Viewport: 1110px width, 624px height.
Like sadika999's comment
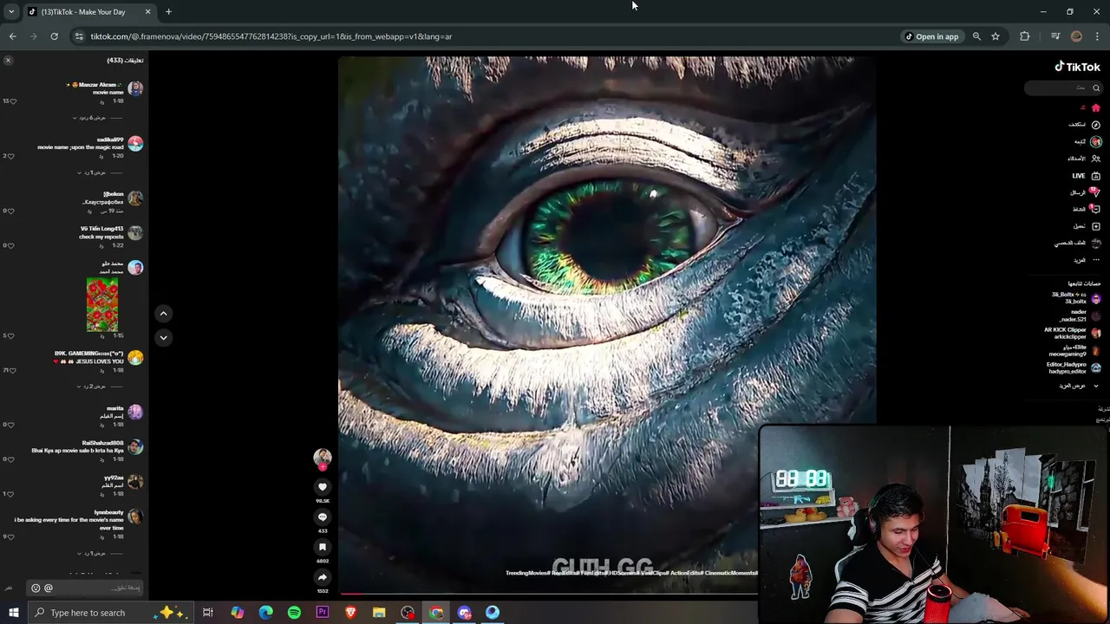(11, 156)
